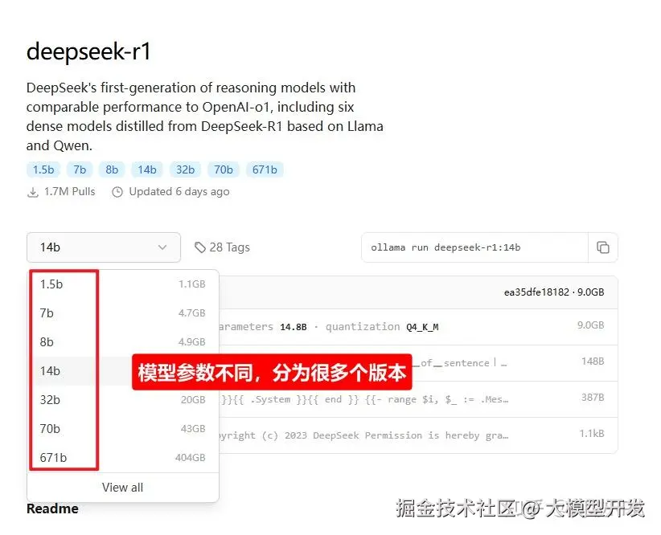Image resolution: width=661 pixels, height=535 pixels.
Task: Click the 8b blue tag badge
Action: click(112, 169)
